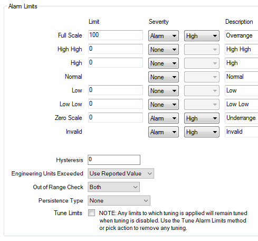The height and width of the screenshot is (241, 258).
Task: Click the Hysteresis input field
Action: [x=114, y=160]
